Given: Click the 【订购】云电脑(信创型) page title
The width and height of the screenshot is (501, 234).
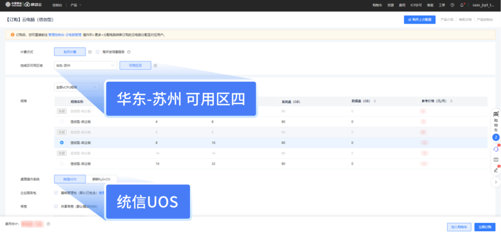Looking at the screenshot, I should pyautogui.click(x=30, y=20).
